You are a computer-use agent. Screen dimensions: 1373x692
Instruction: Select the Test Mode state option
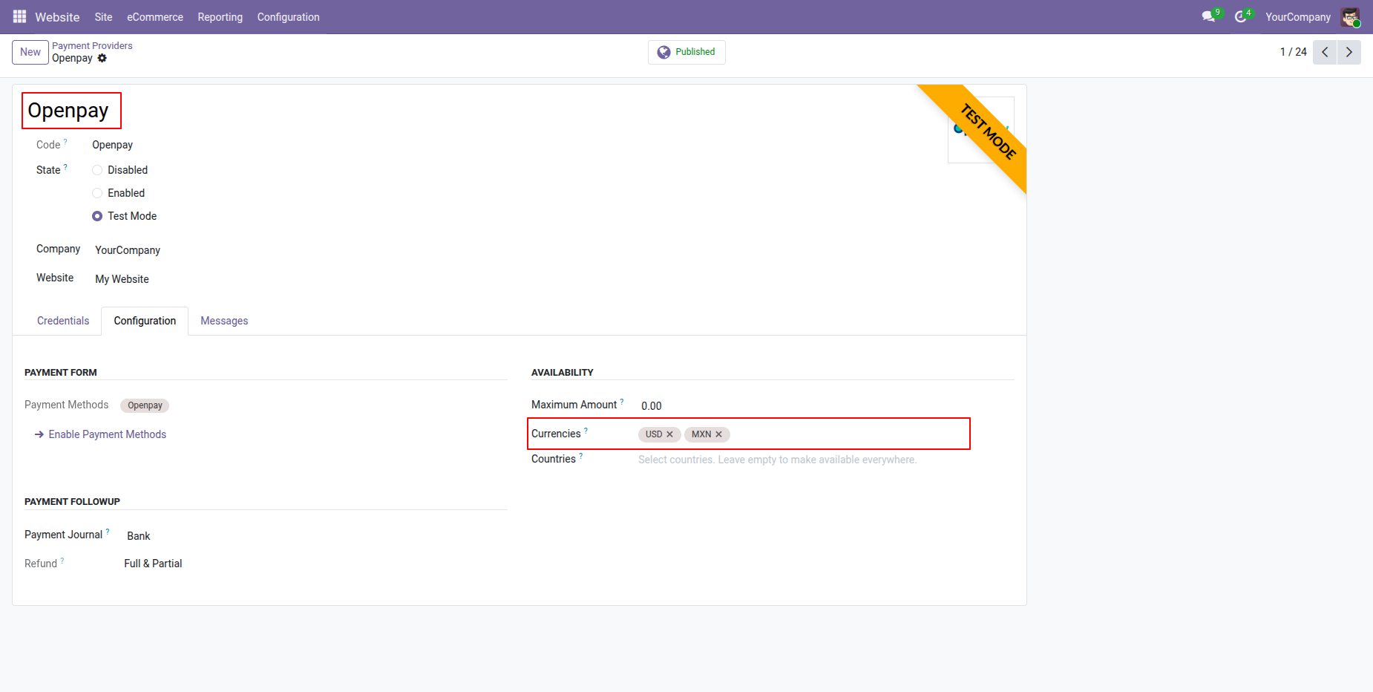[x=97, y=216]
